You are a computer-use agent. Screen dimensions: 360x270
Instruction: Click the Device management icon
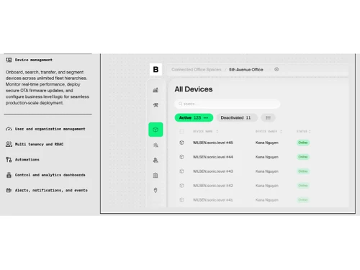[x=9, y=60]
